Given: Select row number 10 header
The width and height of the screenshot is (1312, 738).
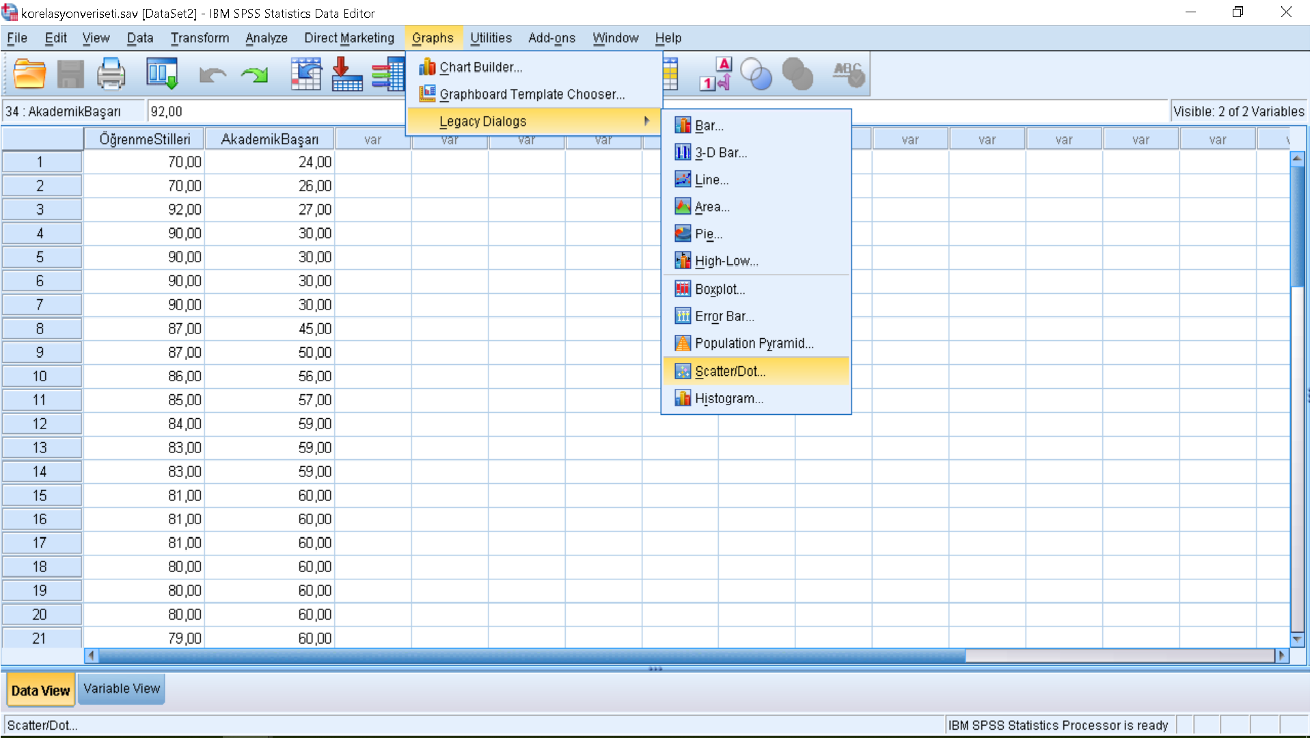Looking at the screenshot, I should coord(41,377).
